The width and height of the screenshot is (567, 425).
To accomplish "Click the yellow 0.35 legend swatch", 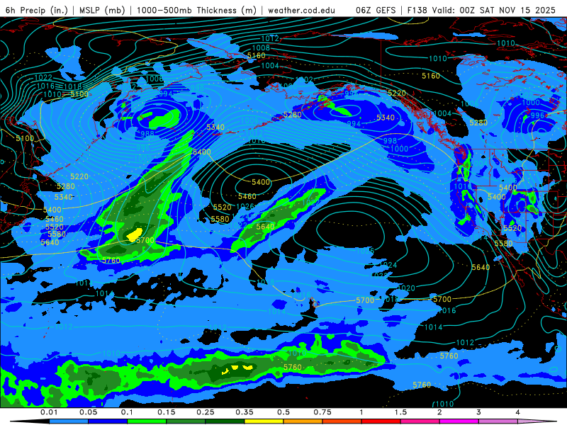I will click(x=264, y=421).
